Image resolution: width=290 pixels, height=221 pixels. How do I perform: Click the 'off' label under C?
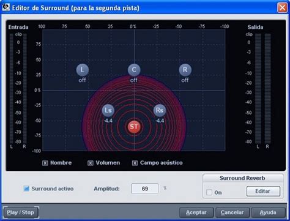[x=134, y=80]
